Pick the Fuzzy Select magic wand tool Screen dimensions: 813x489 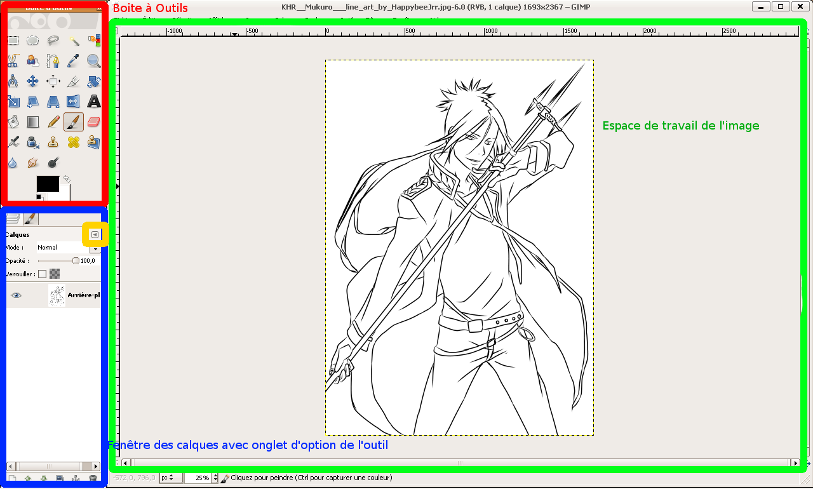(x=74, y=41)
